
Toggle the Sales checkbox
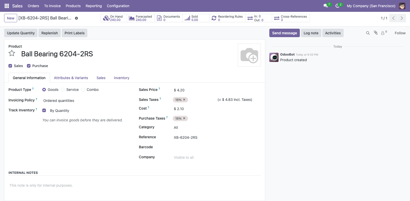tap(10, 66)
